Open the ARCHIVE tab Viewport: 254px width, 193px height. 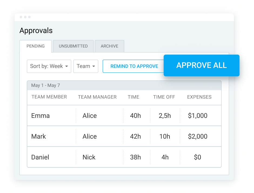[x=109, y=46]
